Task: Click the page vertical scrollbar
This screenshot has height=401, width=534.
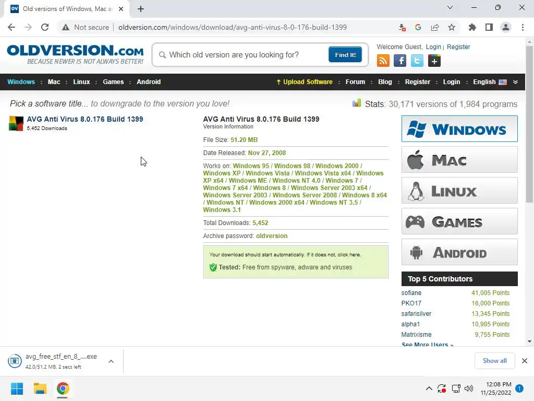Action: (x=529, y=124)
